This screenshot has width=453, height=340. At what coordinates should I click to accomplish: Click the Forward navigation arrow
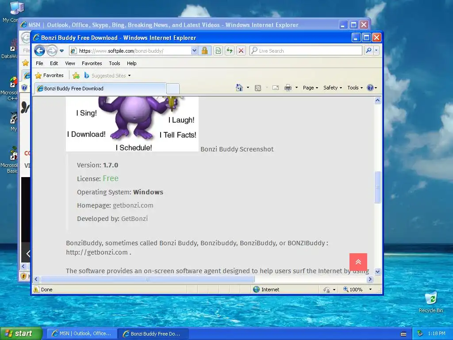(x=52, y=51)
